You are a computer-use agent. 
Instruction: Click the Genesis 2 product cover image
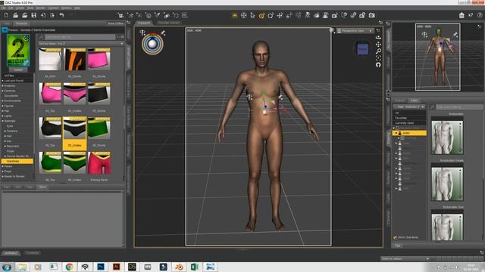click(18, 51)
